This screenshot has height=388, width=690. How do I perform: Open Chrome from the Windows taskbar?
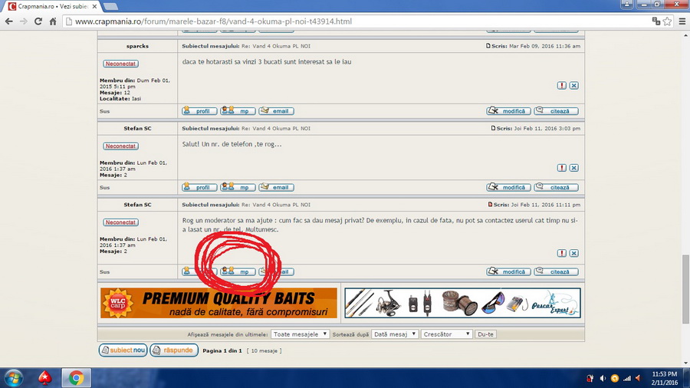(x=76, y=377)
